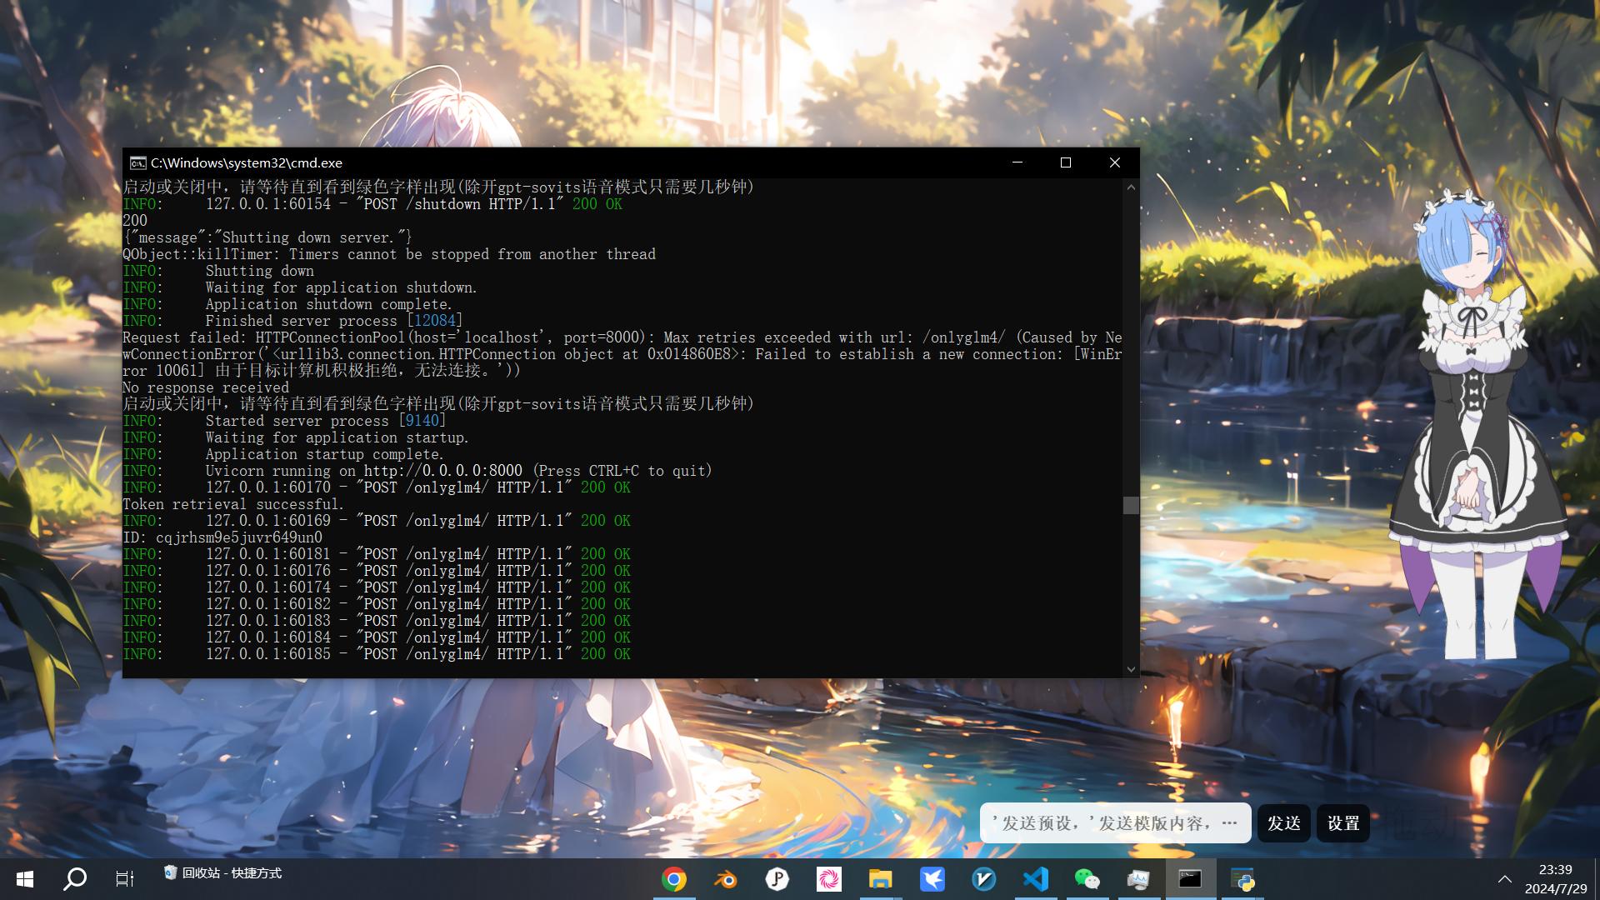Maximize the cmd.exe window
Viewport: 1600px width, 900px height.
[1066, 162]
